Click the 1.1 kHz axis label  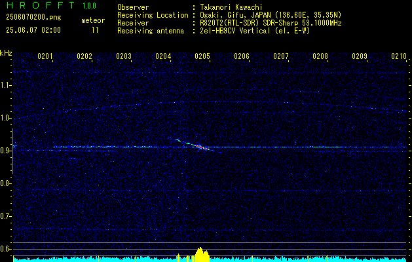point(5,85)
